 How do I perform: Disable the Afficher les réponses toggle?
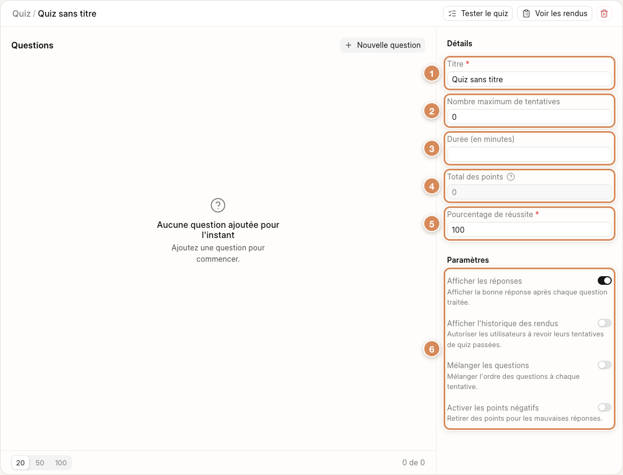coord(604,280)
